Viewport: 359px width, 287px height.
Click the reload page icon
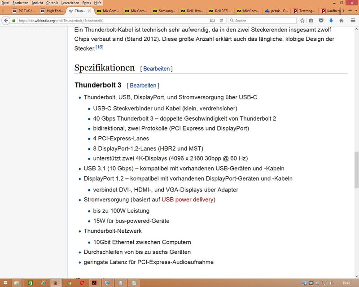[221, 21]
